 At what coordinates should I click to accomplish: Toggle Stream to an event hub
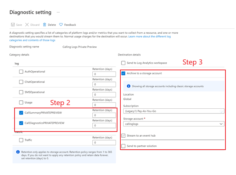(x=123, y=136)
